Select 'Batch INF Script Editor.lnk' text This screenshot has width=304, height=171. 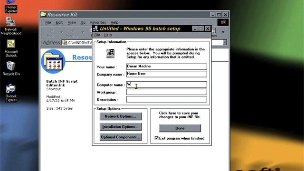[62, 83]
